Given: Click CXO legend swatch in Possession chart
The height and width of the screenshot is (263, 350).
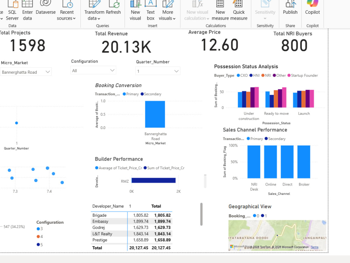Looking at the screenshot, I should 238,75.
